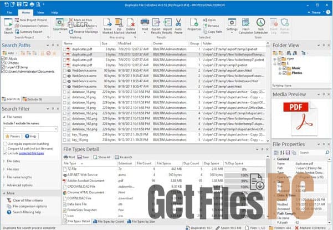The width and height of the screenshot is (333, 230).
Task: Uncheck the Music folder in Folder View
Action: click(x=285, y=68)
